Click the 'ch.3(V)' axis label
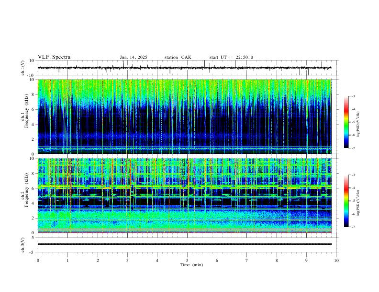 pyautogui.click(x=23, y=245)
